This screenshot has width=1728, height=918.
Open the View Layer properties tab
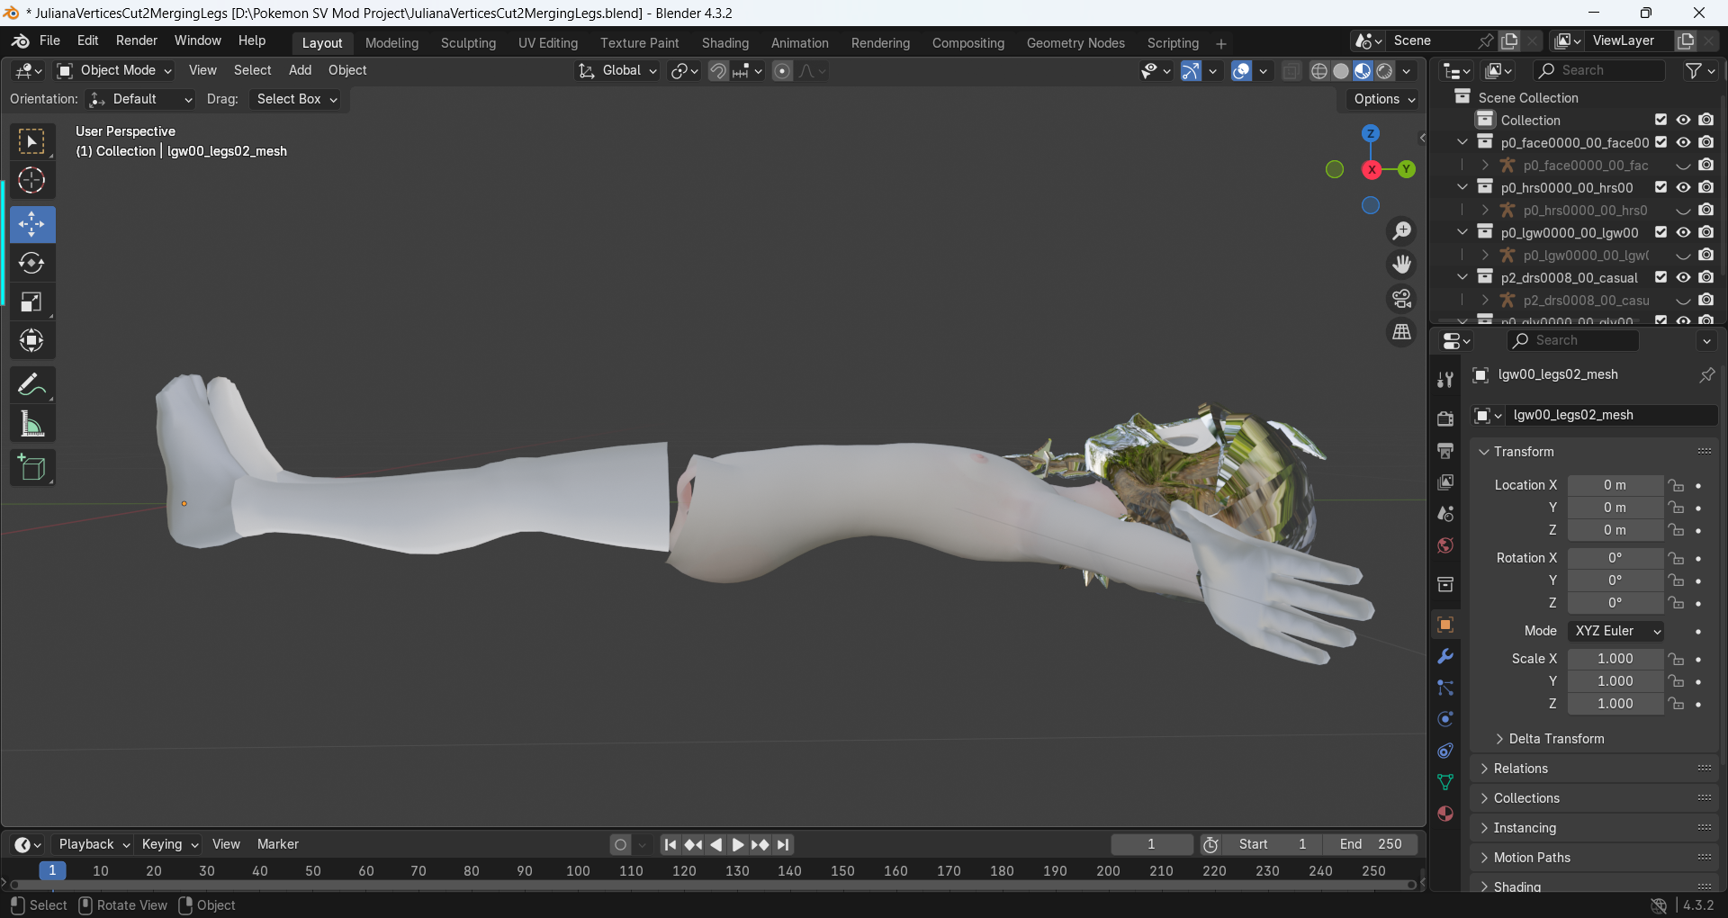pyautogui.click(x=1445, y=482)
